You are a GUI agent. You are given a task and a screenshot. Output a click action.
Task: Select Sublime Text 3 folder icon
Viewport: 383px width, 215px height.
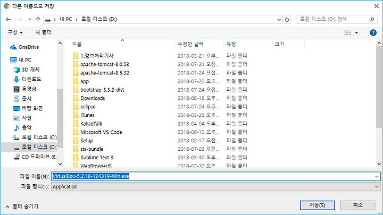[x=76, y=158]
